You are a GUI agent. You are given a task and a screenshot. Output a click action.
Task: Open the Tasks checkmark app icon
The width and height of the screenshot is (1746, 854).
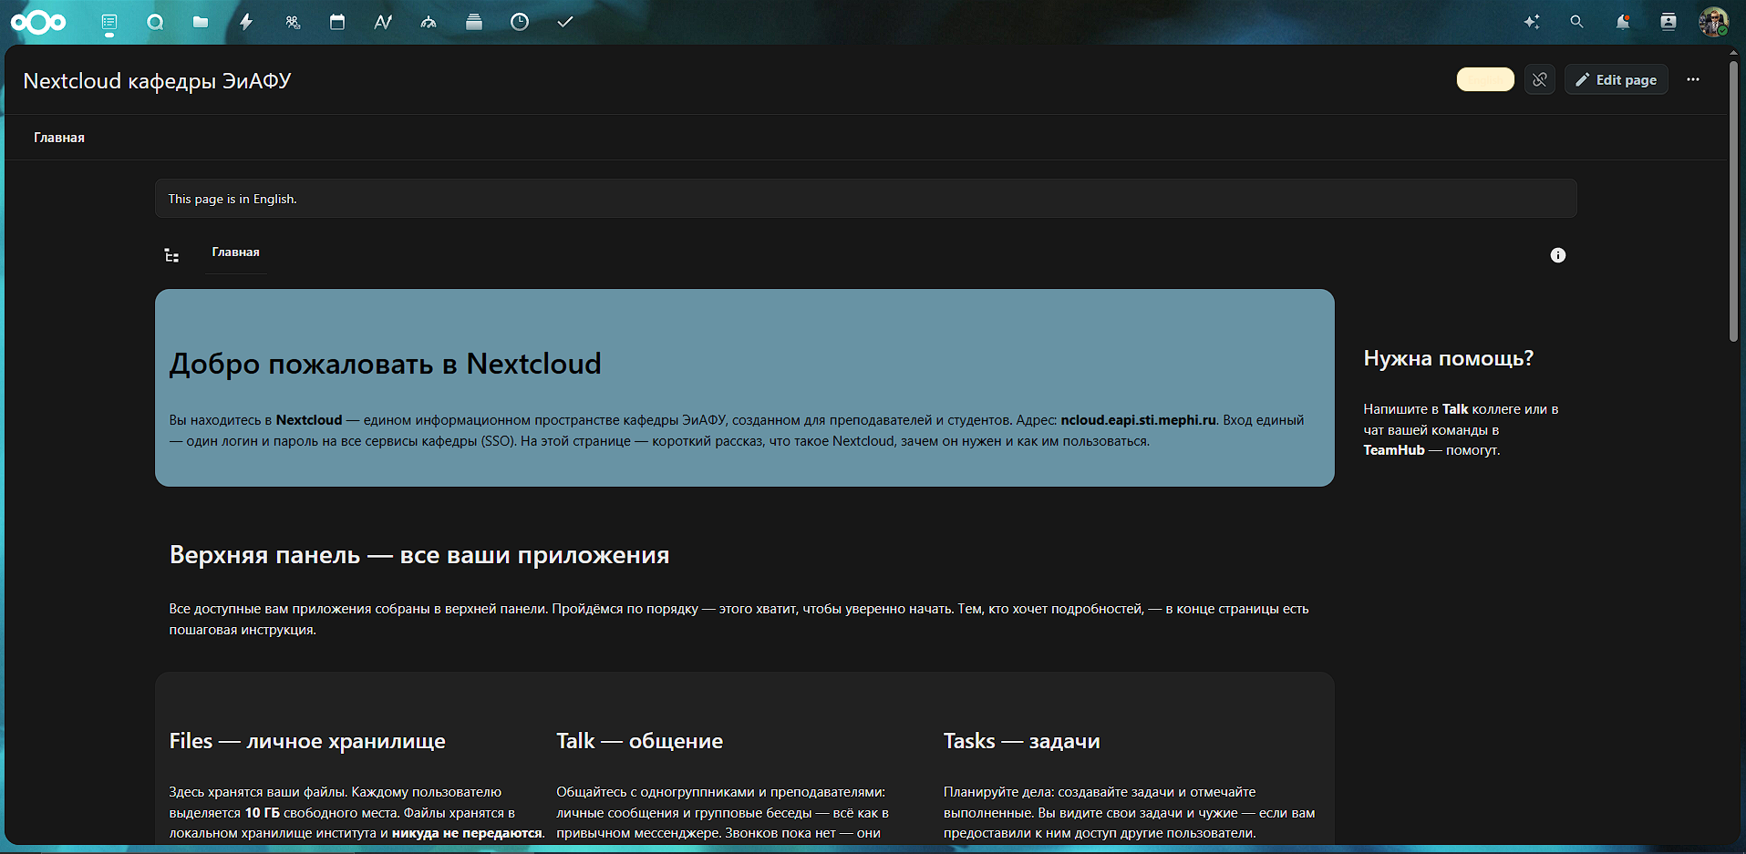coord(565,22)
